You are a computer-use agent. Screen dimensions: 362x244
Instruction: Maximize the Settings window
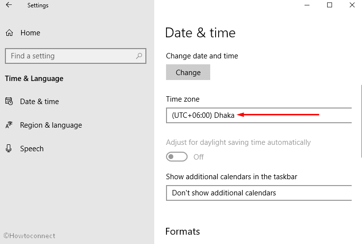(330, 5)
